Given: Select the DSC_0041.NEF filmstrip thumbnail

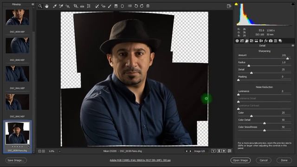Looking at the screenshot, I should point(17,74).
